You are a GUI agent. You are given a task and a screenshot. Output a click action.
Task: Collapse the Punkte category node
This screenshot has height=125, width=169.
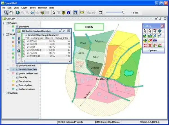pos(4,23)
